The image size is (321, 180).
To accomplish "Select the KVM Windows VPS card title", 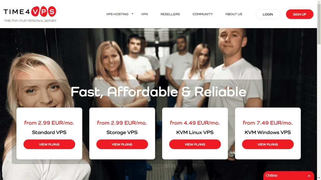I will click(268, 132).
